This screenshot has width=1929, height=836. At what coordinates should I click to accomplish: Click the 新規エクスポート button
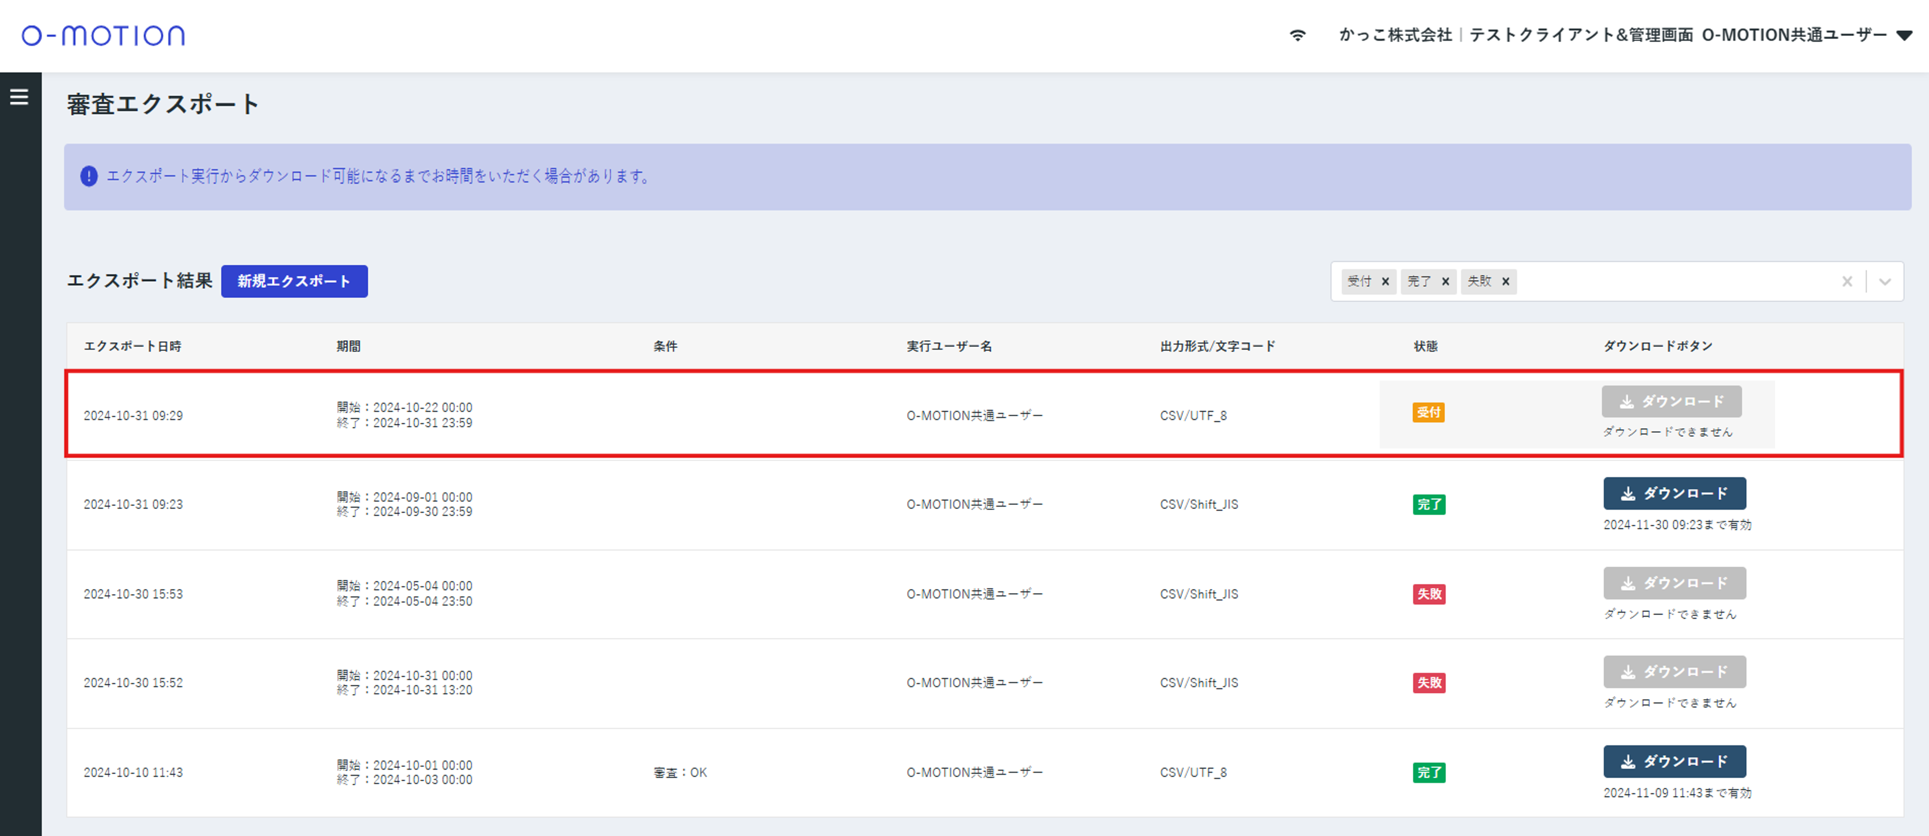(x=294, y=281)
